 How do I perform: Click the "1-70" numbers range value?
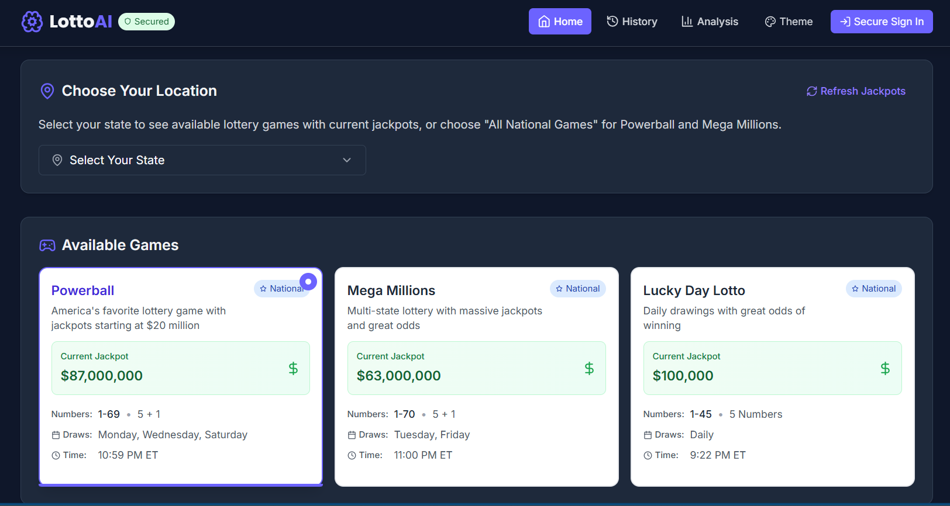404,414
